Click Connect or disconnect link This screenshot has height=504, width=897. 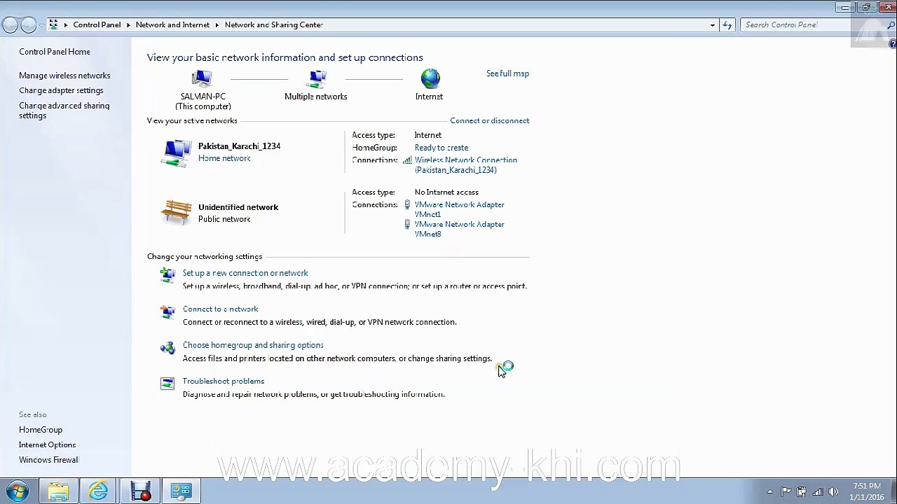click(x=489, y=120)
